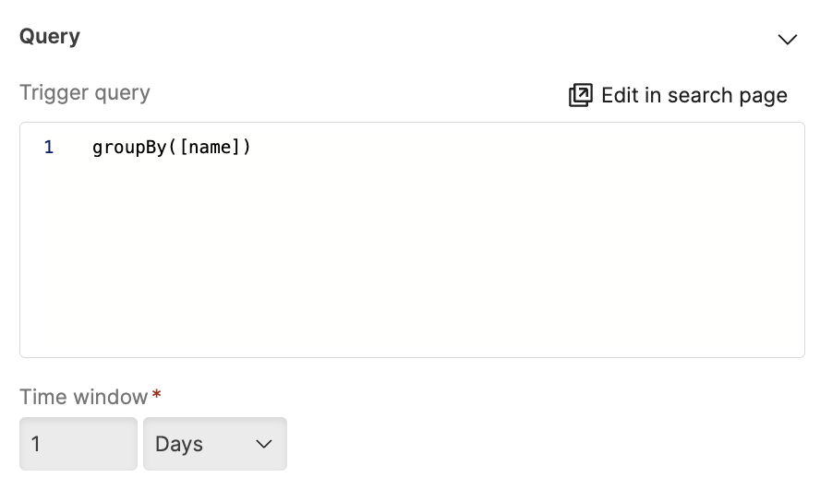Collapse the Query section chevron
The width and height of the screenshot is (820, 478).
[x=787, y=40]
